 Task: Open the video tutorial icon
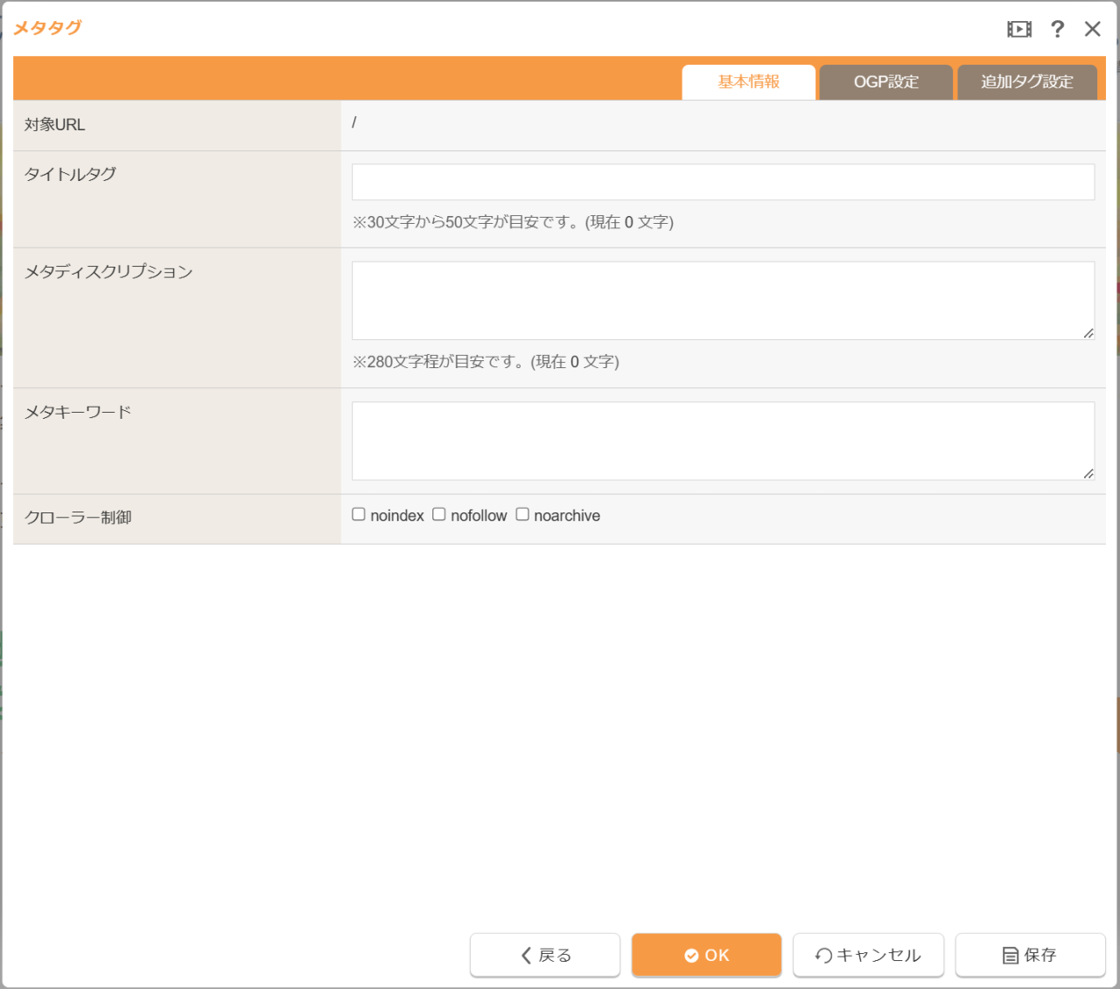point(1018,29)
